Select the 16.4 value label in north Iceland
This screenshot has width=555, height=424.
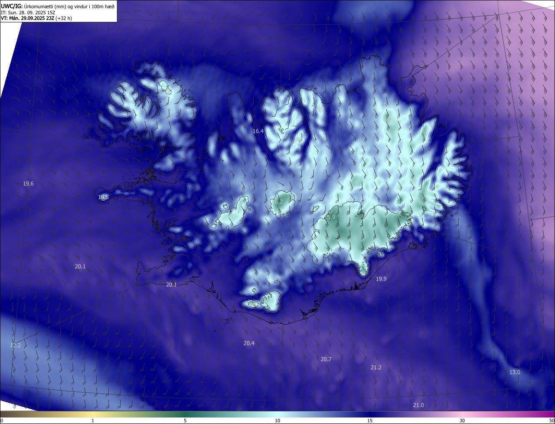click(x=258, y=131)
